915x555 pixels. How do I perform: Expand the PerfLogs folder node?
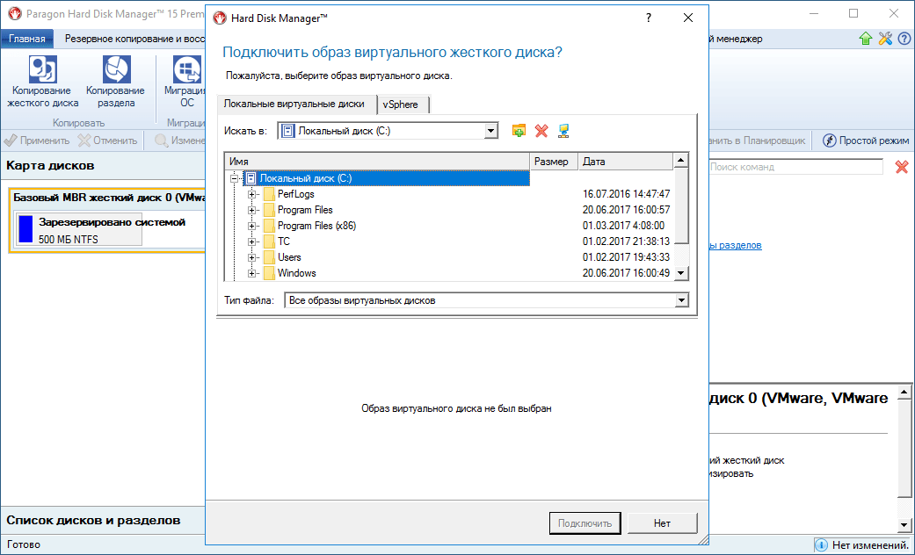tap(252, 194)
